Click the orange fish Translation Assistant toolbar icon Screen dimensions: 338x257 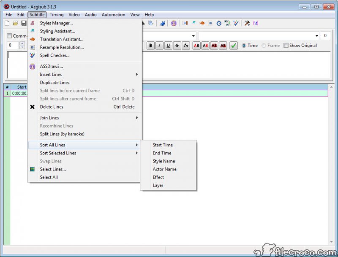tap(202, 23)
